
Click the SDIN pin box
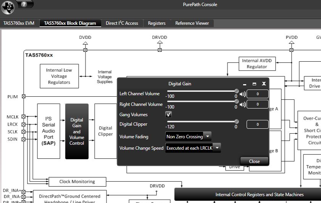24,139
